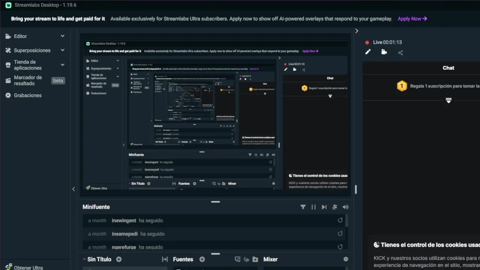Edit stream info with the pencil icon
Viewport: 480px width, 270px height.
pyautogui.click(x=368, y=52)
